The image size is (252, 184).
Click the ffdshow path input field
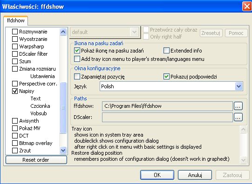coord(167,106)
